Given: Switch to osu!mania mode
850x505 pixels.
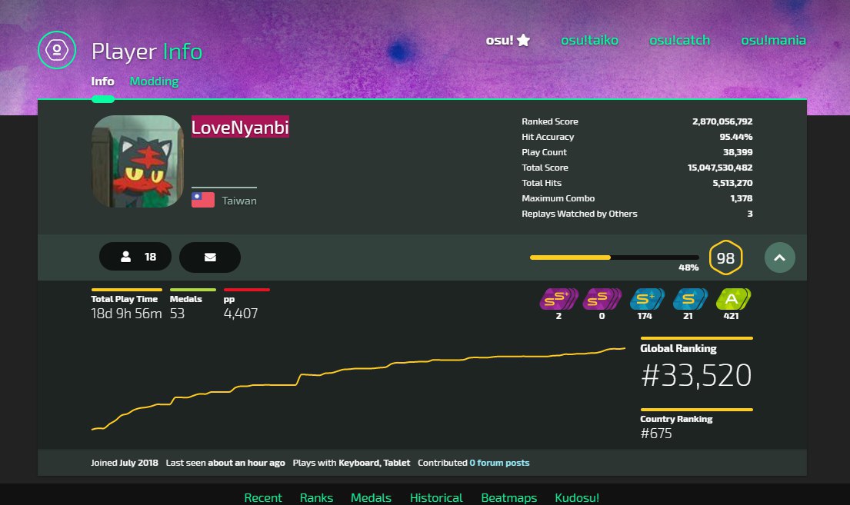Looking at the screenshot, I should click(x=773, y=40).
